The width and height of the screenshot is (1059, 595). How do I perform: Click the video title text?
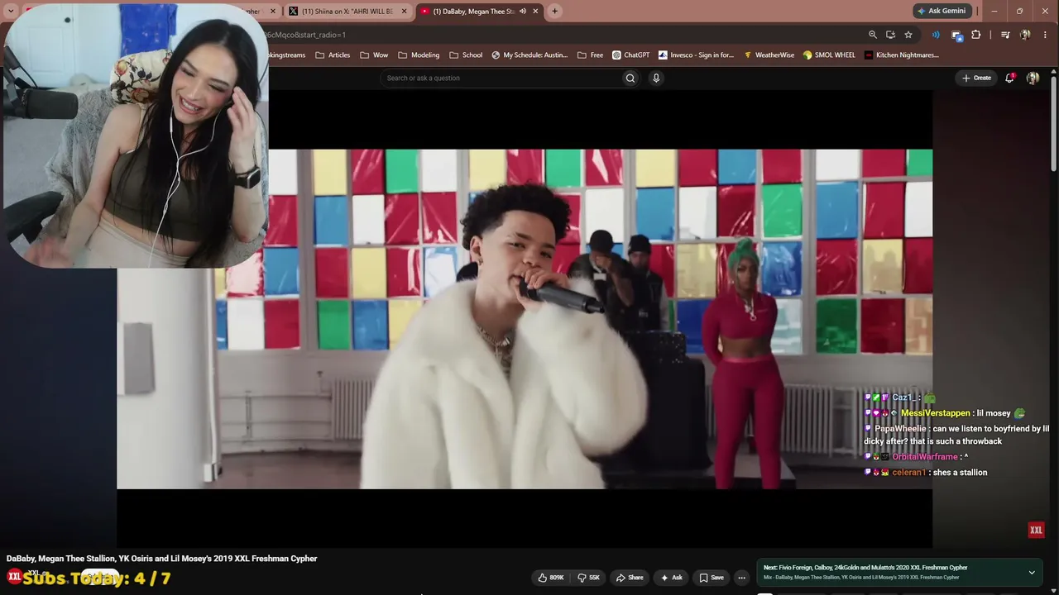pos(162,559)
